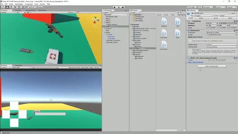Image resolution: width=238 pixels, height=134 pixels.
Task: Click the prefab Select button
Action: pos(201,18)
